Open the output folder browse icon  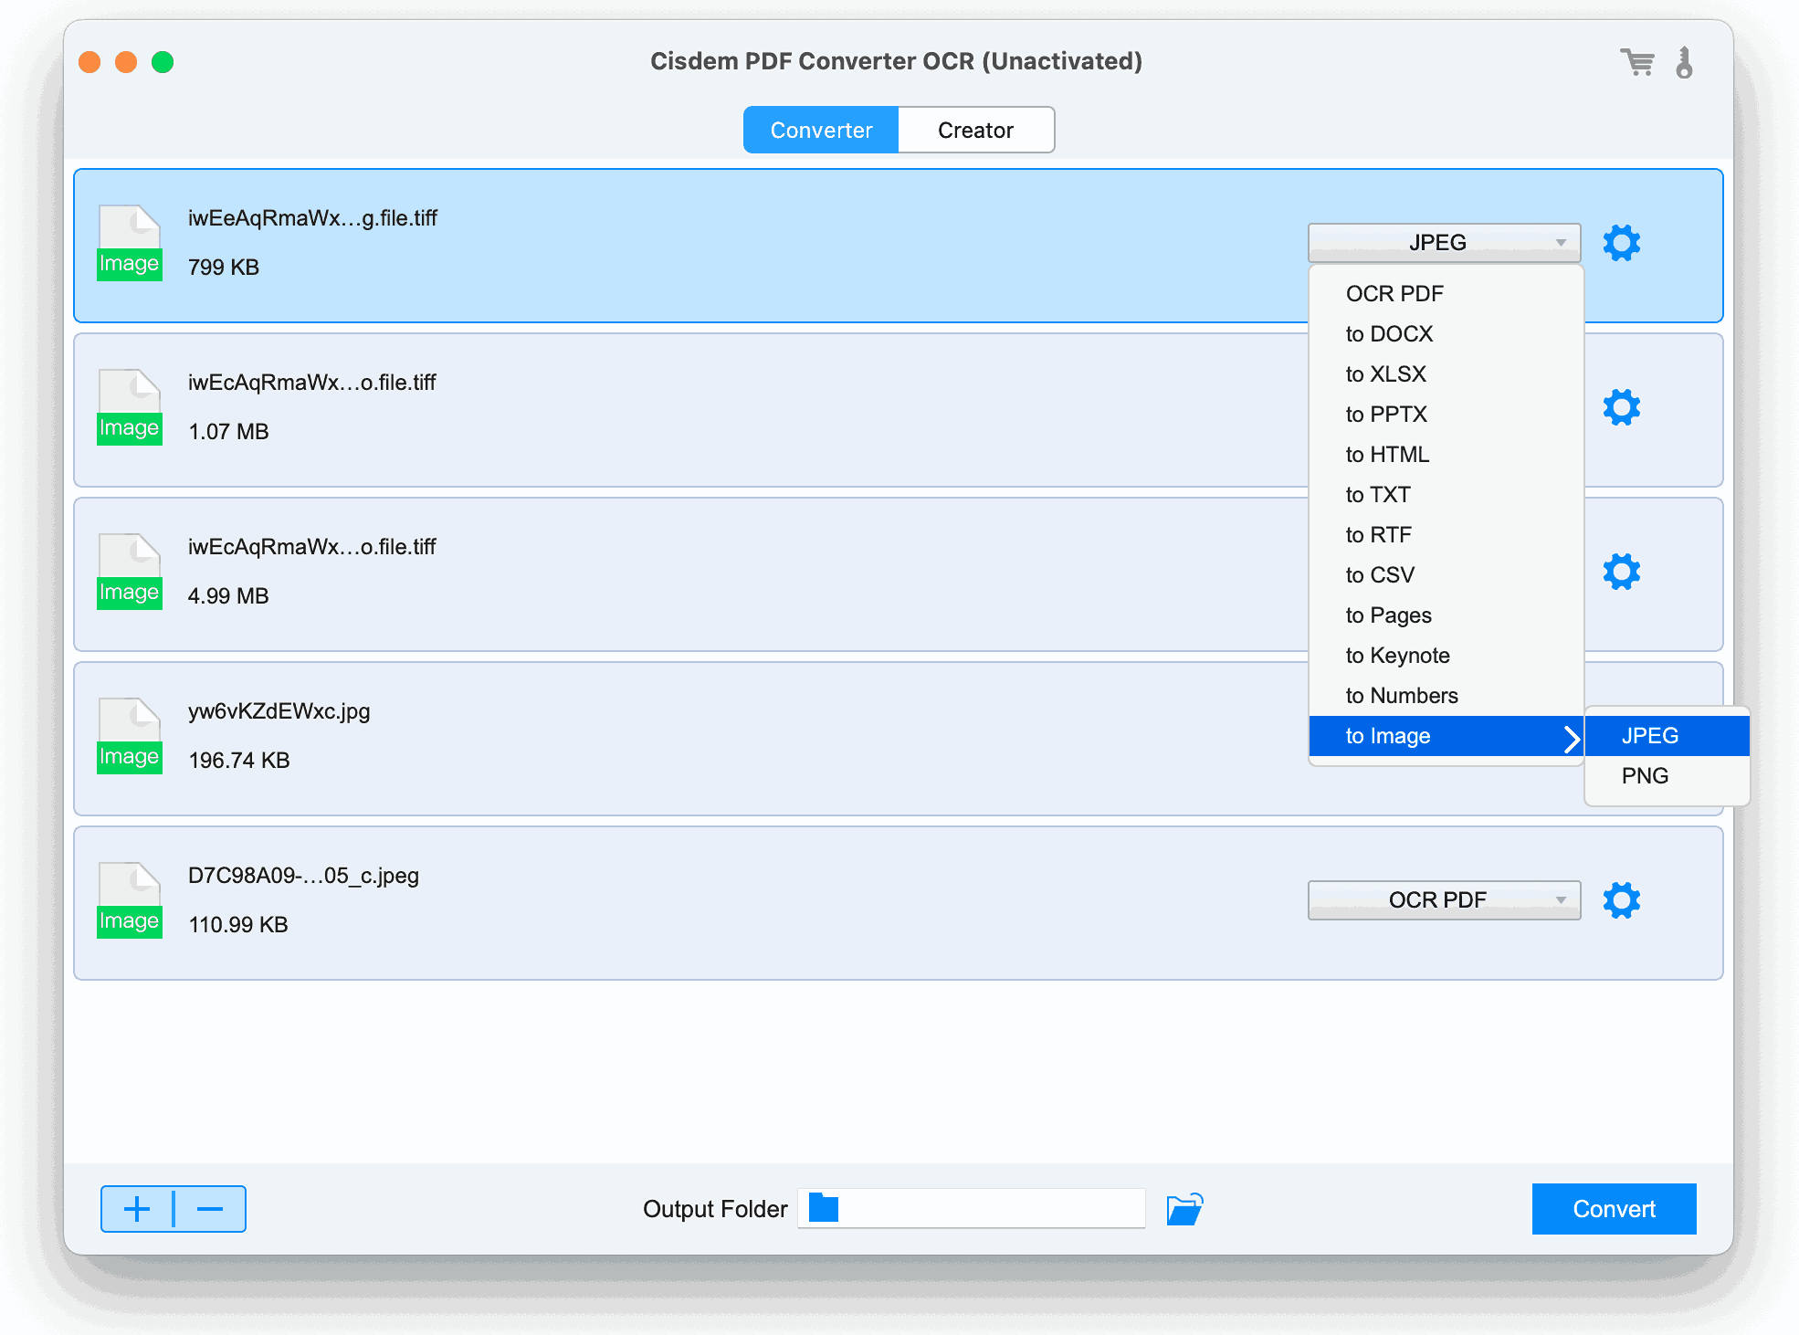click(1185, 1209)
